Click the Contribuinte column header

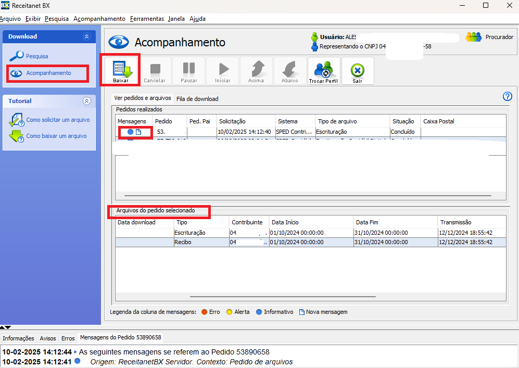tap(249, 222)
